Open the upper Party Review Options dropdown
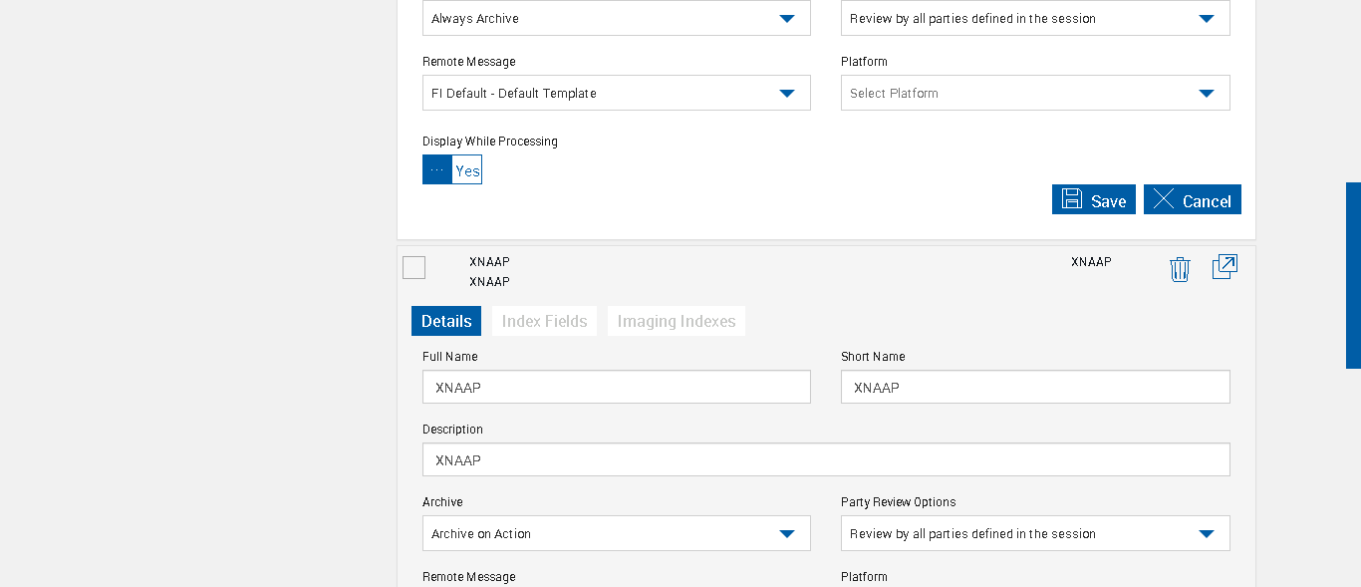1361x587 pixels. [x=1034, y=19]
